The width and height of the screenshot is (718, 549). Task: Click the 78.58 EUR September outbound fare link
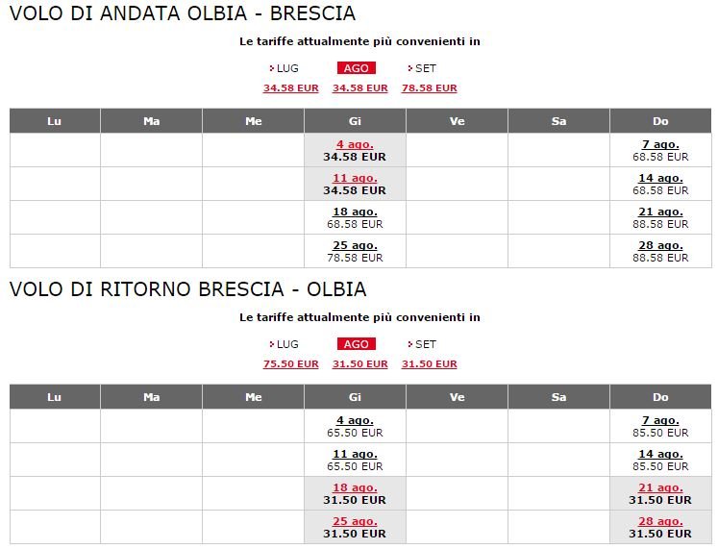pos(429,87)
